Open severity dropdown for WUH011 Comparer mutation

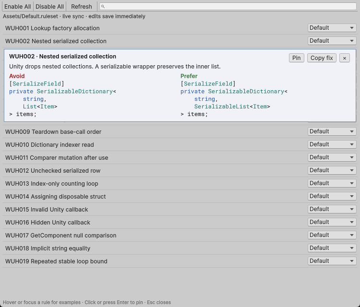click(x=332, y=157)
